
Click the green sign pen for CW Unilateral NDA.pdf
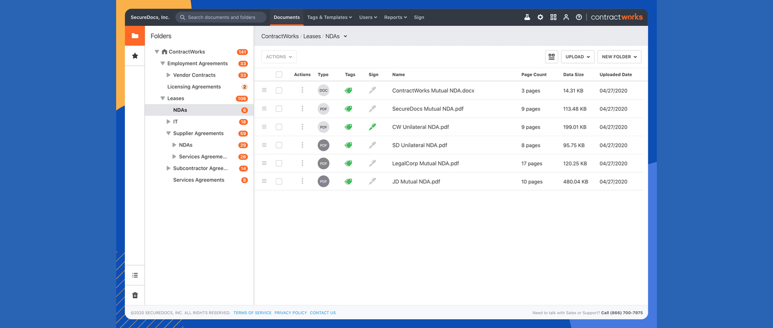coord(372,127)
